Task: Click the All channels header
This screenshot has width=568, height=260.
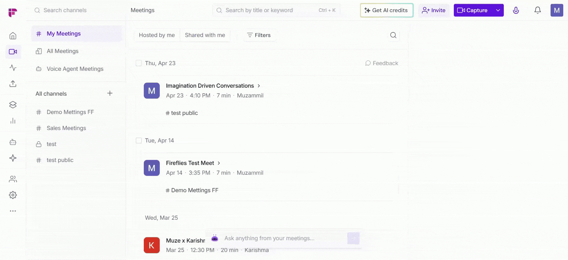Action: click(51, 94)
